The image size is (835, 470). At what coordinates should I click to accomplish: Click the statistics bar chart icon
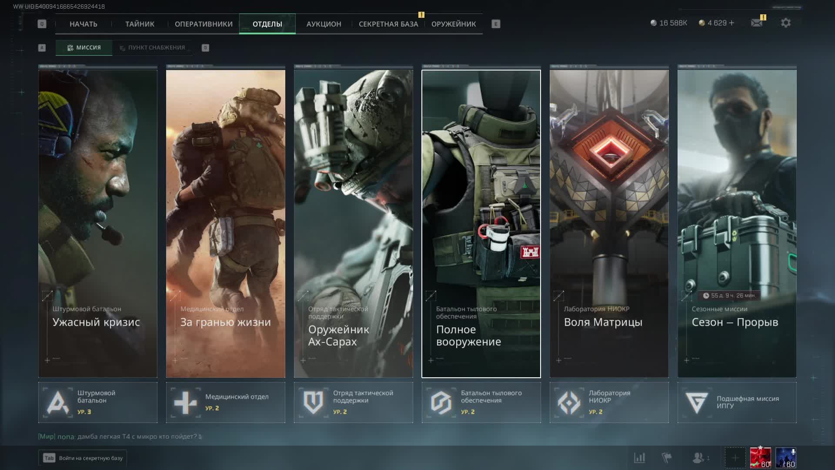pos(639,458)
